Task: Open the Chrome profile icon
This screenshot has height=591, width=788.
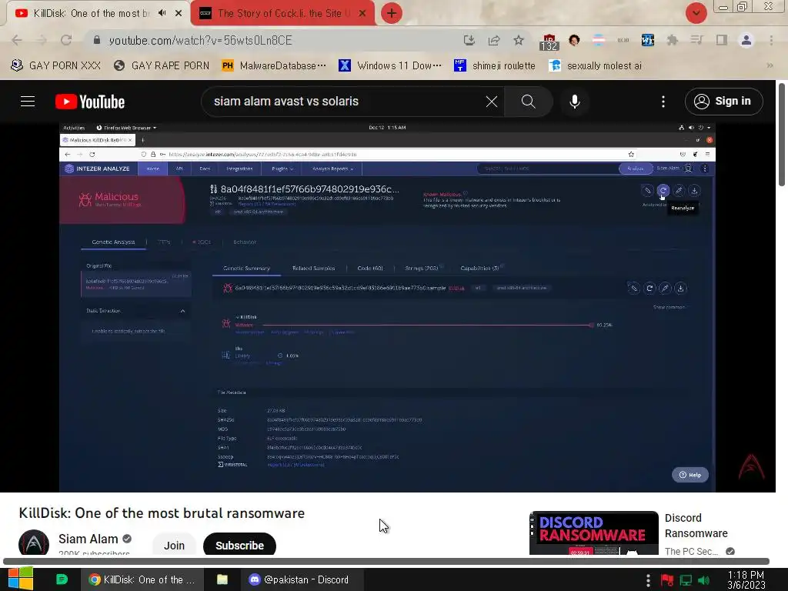Action: coord(746,40)
